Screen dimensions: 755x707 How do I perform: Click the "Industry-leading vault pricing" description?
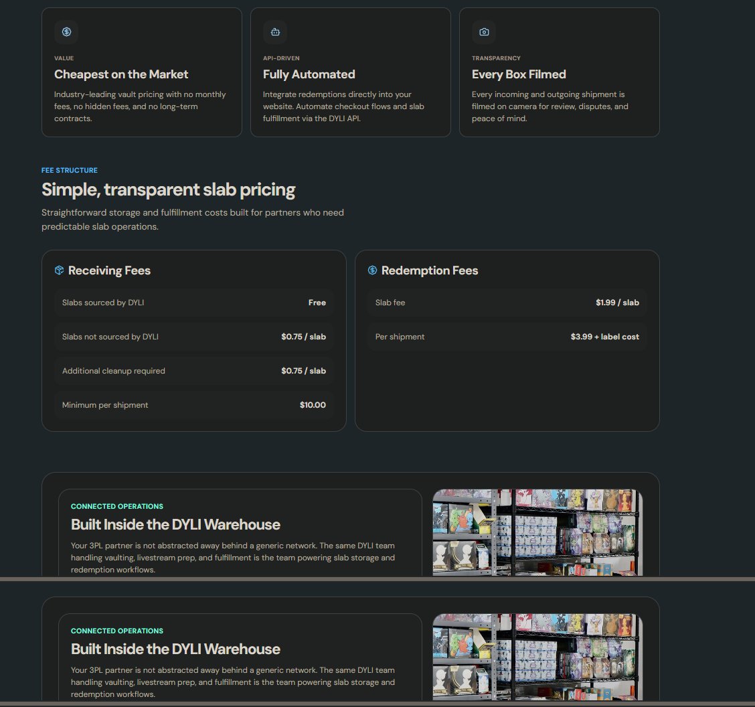click(140, 106)
